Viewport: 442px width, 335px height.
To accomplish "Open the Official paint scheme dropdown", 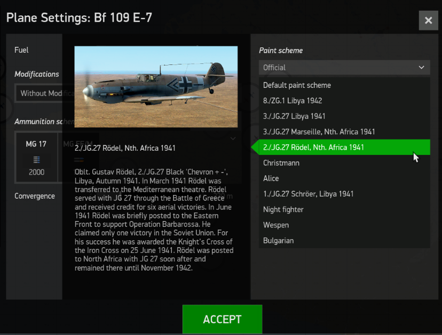I will tap(344, 68).
